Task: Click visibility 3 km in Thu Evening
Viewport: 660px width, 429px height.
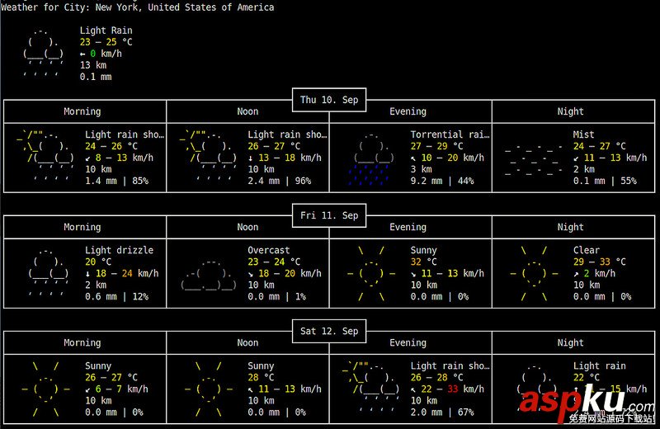Action: coord(421,169)
